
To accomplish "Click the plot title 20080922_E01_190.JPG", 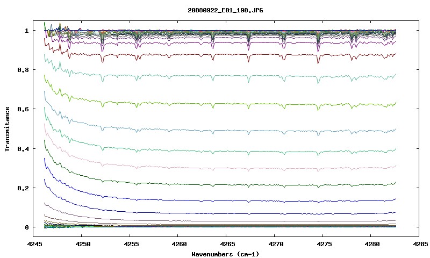I will pos(225,11).
